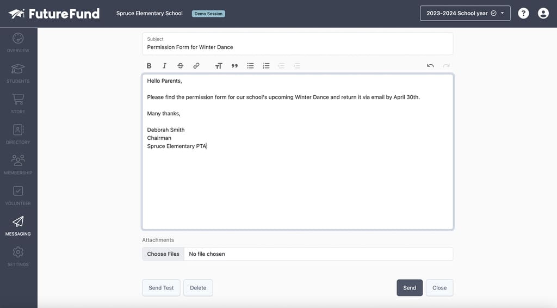Open the Volunteer section
This screenshot has height=308, width=557.
click(18, 195)
